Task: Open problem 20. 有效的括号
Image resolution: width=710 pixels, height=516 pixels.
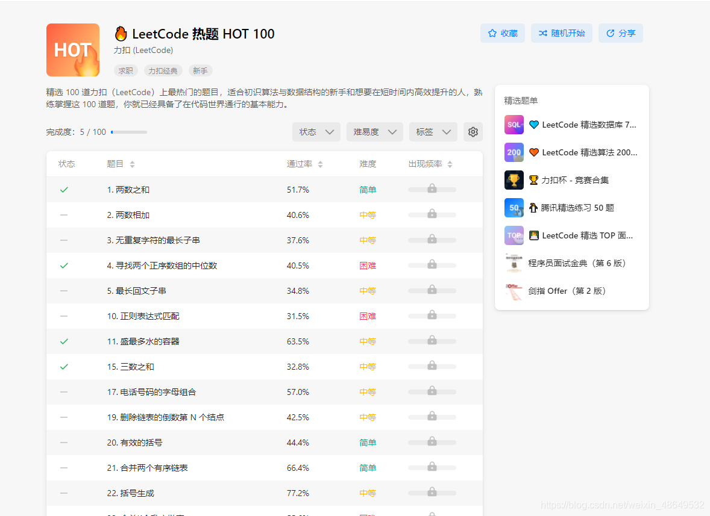Action: tap(134, 443)
